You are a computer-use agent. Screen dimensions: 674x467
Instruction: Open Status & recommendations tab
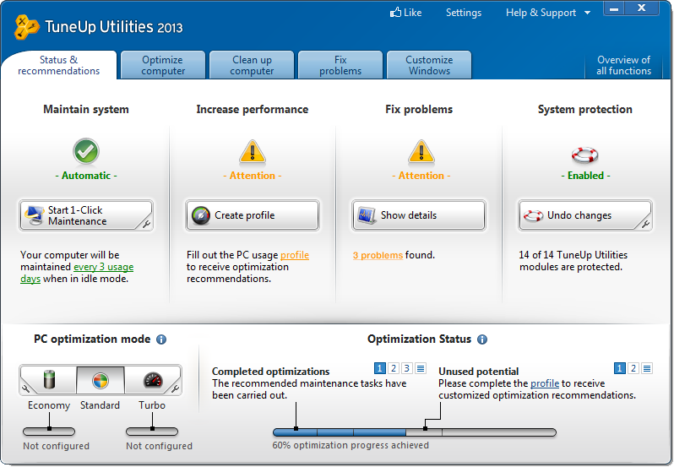(x=59, y=65)
